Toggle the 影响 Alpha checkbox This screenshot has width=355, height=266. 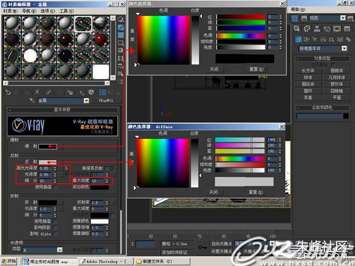[55, 234]
